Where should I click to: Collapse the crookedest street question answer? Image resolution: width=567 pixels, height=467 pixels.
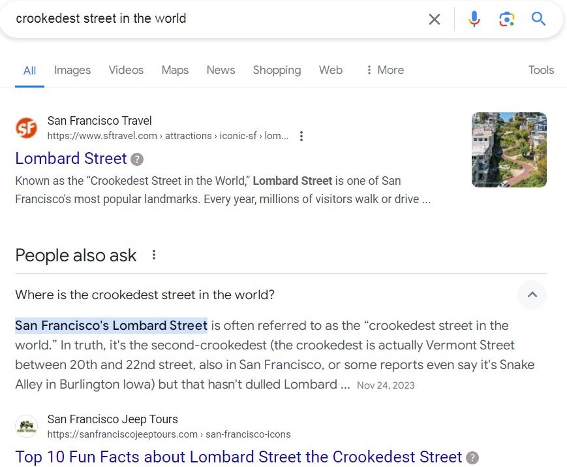[x=532, y=295]
